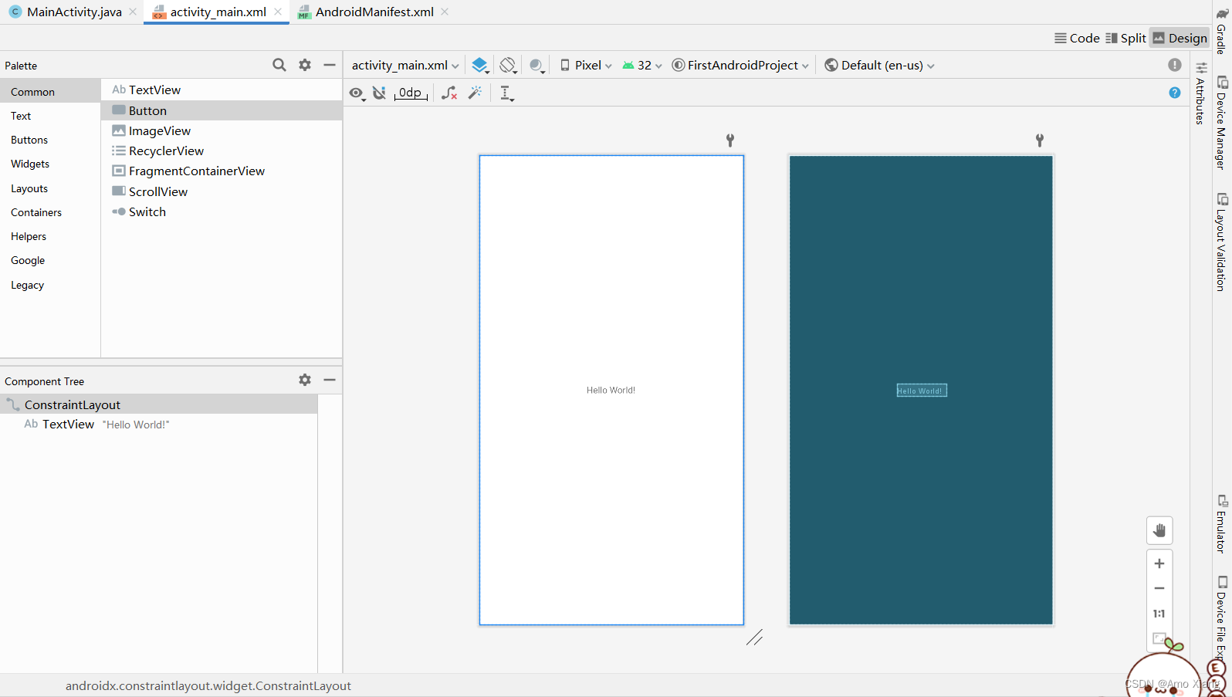Screen dimensions: 1232x697
Task: Open the design surface layers selector
Action: tap(480, 66)
